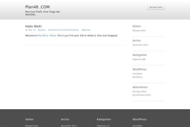Click the sidebar WordPress heading

click(x=139, y=70)
